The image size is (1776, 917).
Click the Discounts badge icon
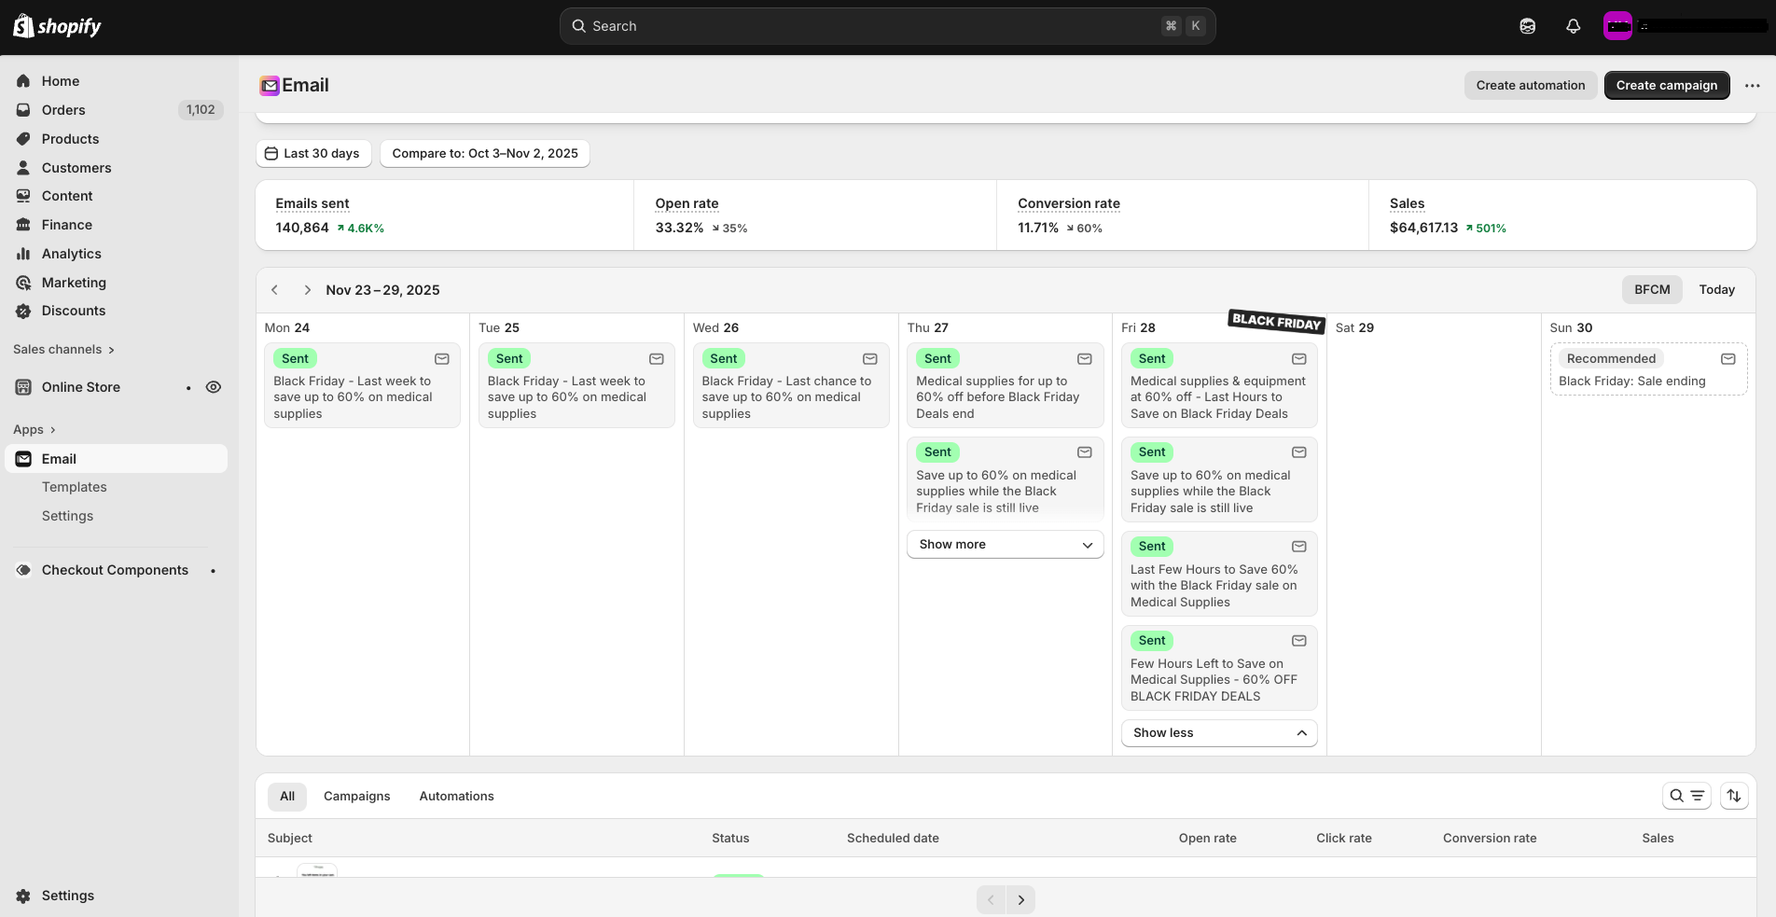pos(23,311)
